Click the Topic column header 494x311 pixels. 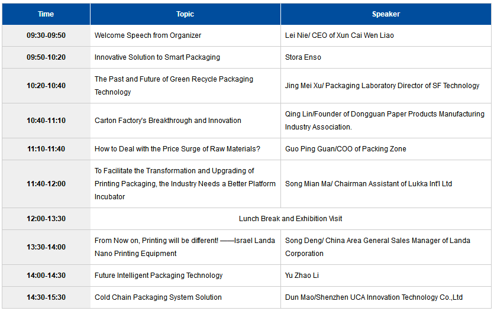185,14
